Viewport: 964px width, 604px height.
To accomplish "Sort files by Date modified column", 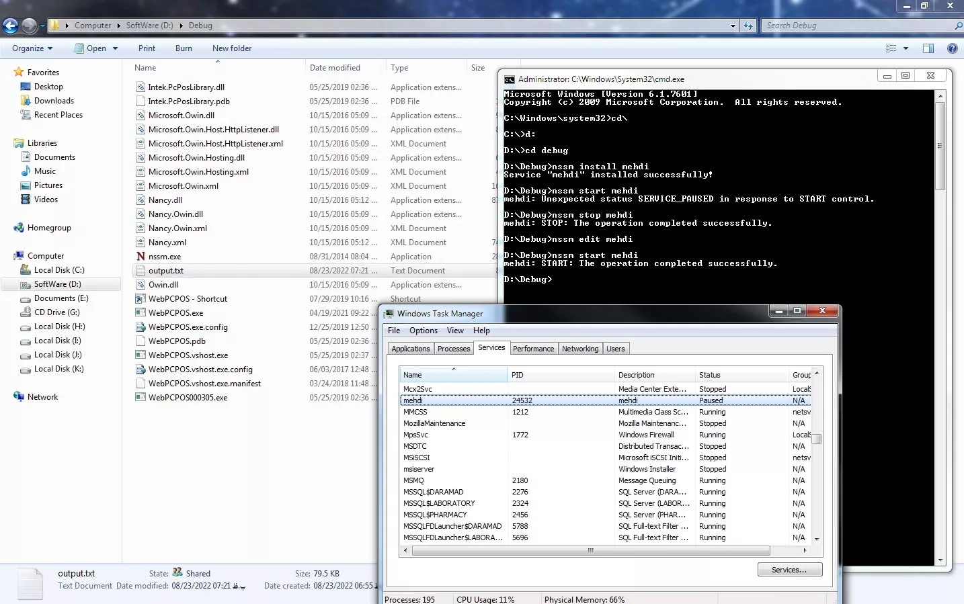I will tap(346, 68).
